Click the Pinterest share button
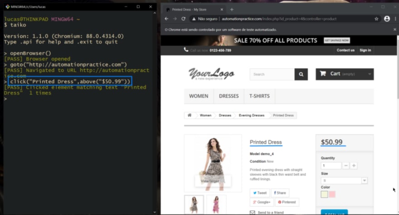Screen dimensions: 399x215 (x=287, y=202)
